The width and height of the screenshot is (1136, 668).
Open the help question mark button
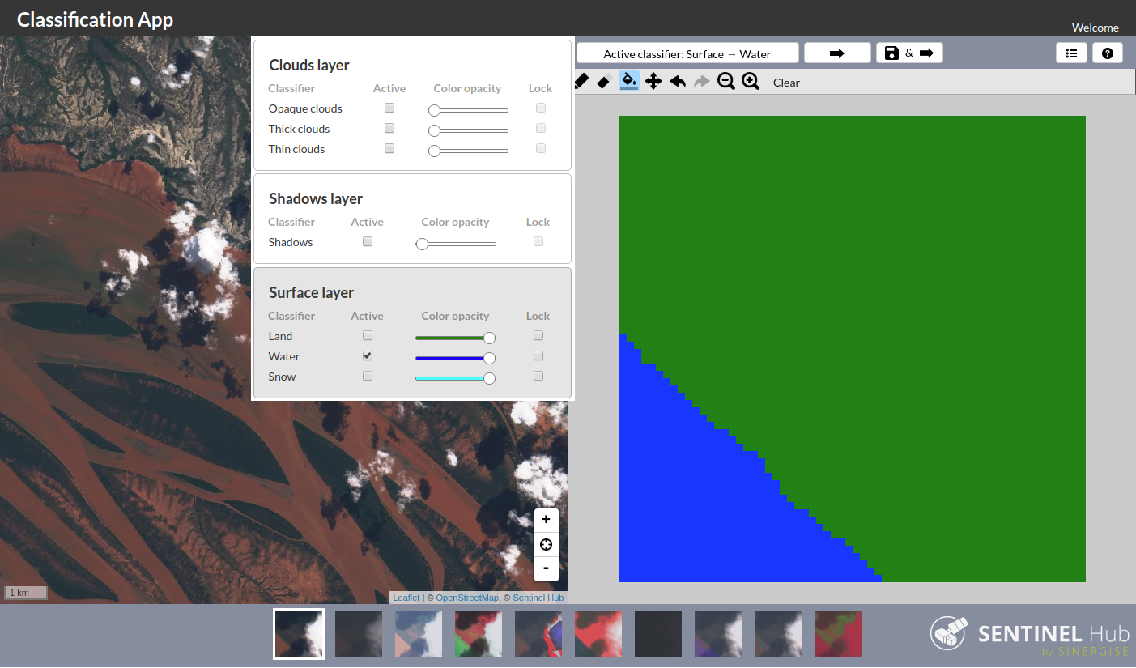(1107, 53)
